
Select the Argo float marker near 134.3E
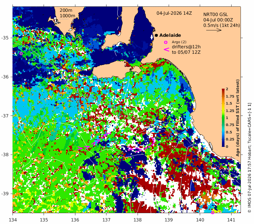coord(21,53)
